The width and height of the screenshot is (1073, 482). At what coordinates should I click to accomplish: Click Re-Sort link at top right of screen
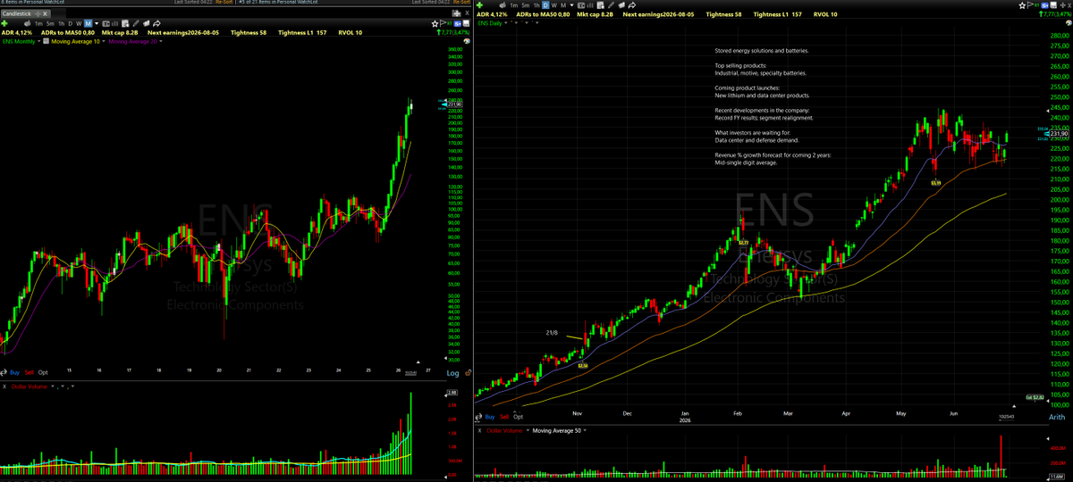[x=462, y=2]
